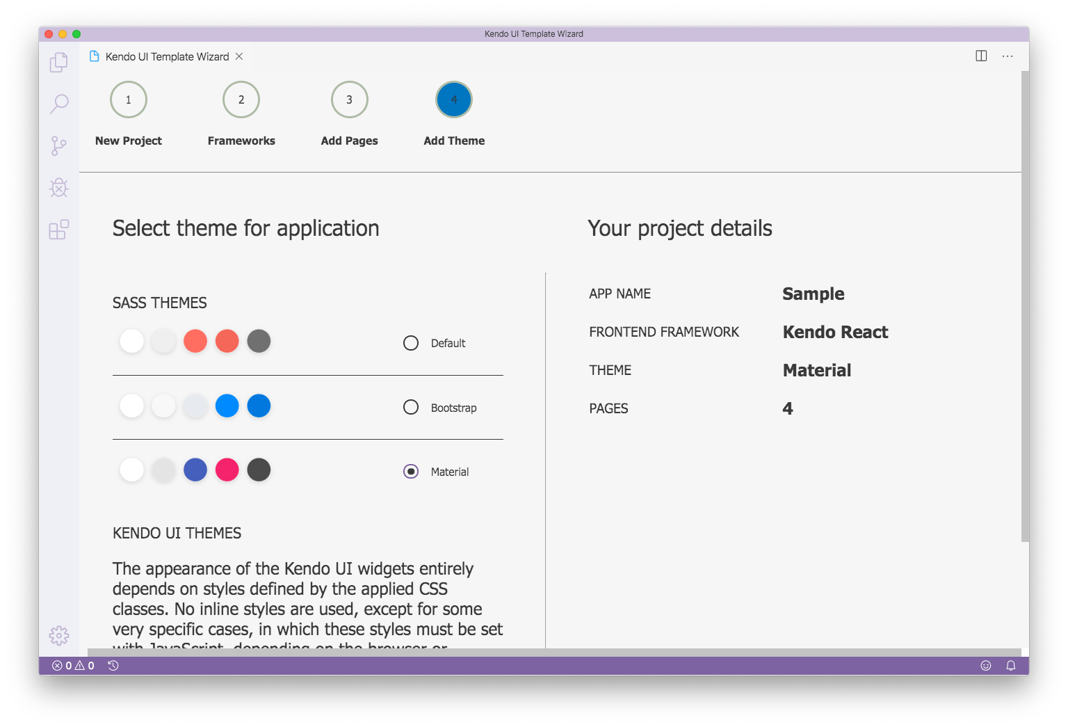Go to step 2 Frameworks
The image size is (1068, 727).
pos(241,99)
